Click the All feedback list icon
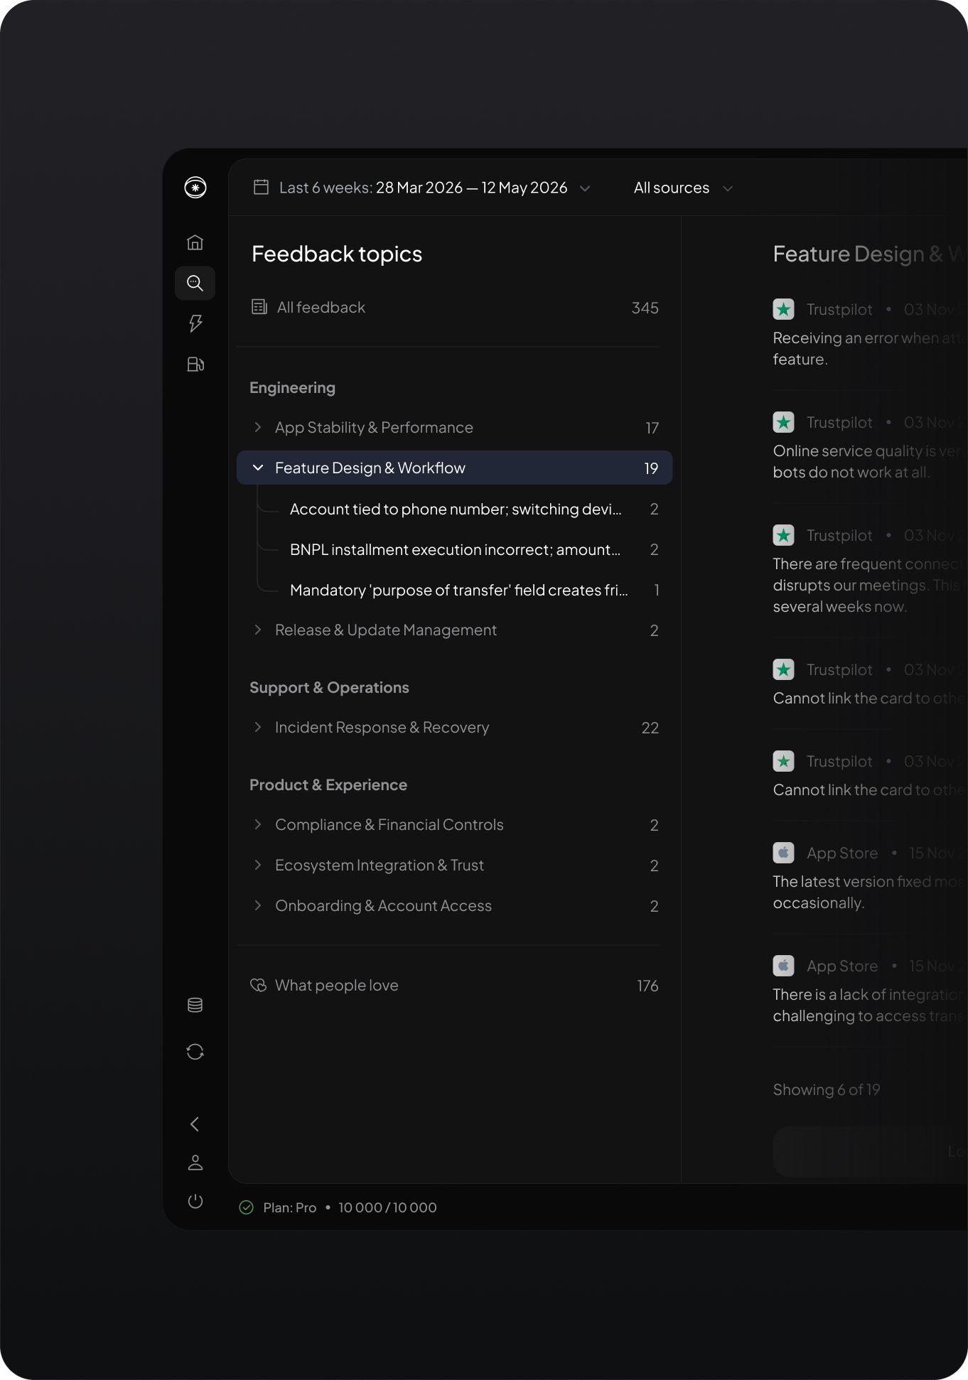Viewport: 968px width, 1380px height. 259,307
